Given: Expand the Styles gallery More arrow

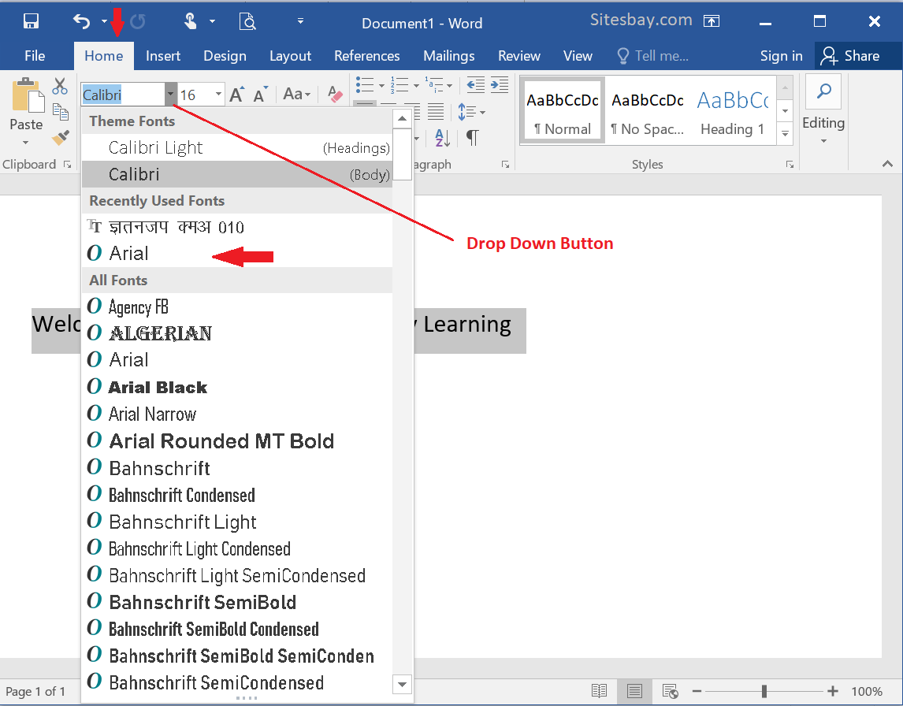Looking at the screenshot, I should click(x=785, y=134).
